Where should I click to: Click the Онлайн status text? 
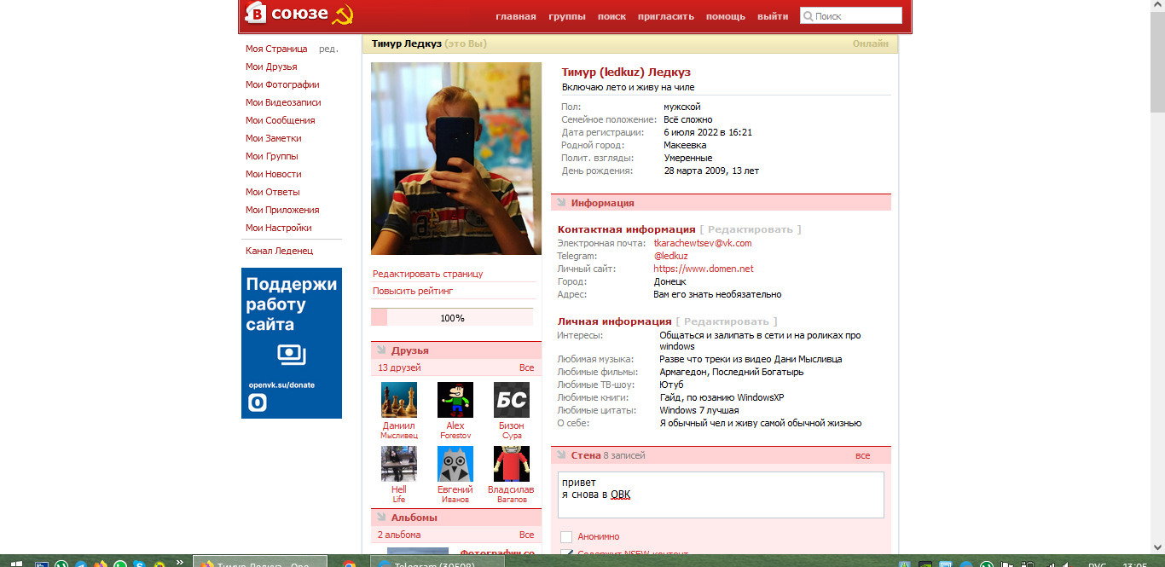point(870,43)
